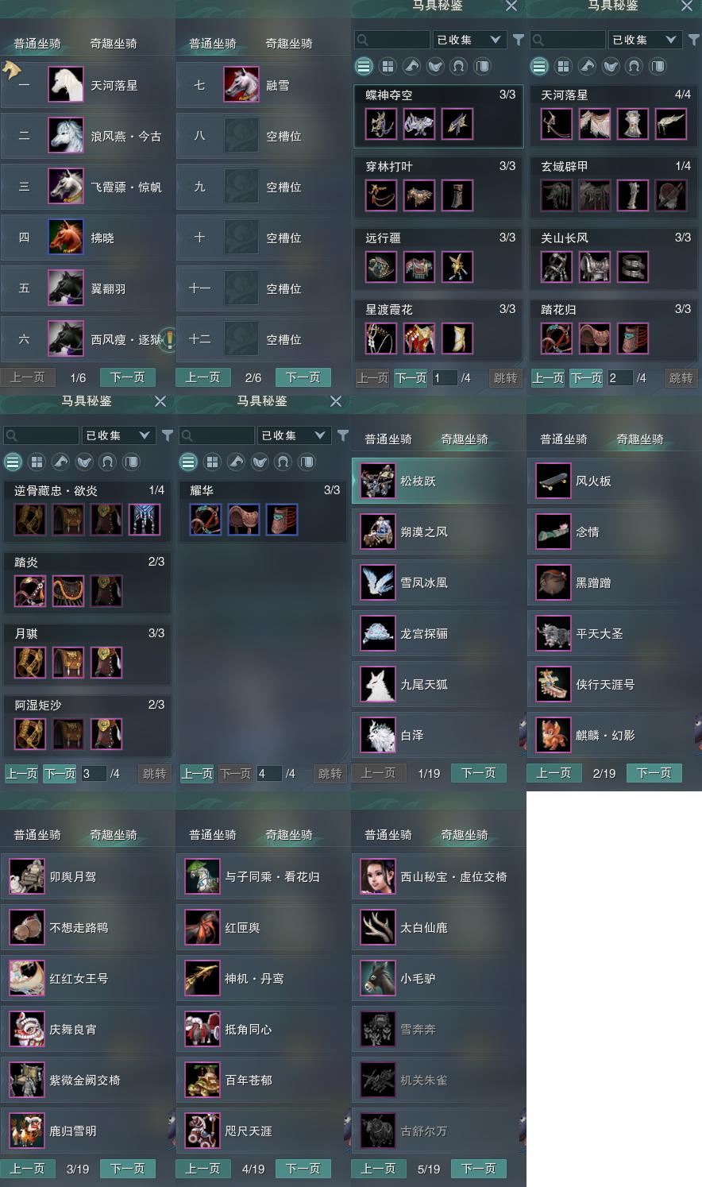Open 已收集 dropdown above the 玄域辟甲 set
This screenshot has width=702, height=1187.
tap(646, 40)
